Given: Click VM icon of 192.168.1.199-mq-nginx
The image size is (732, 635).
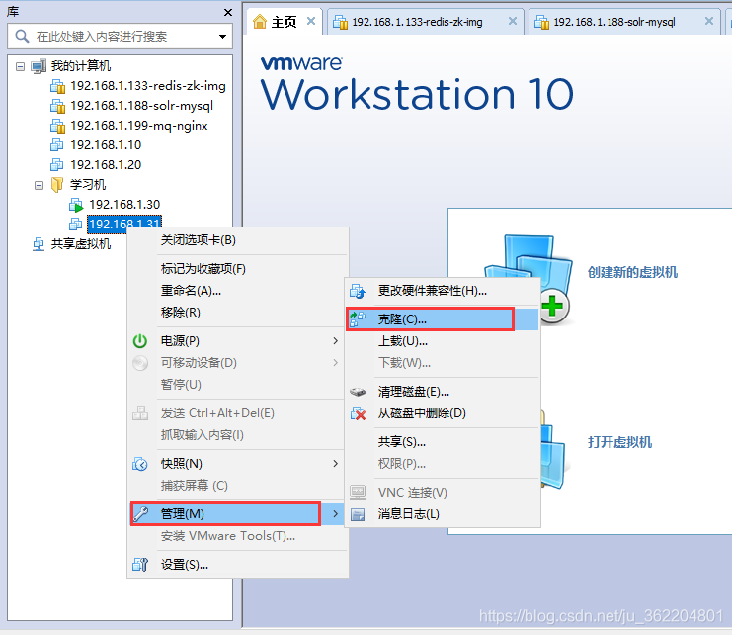Looking at the screenshot, I should 57,126.
